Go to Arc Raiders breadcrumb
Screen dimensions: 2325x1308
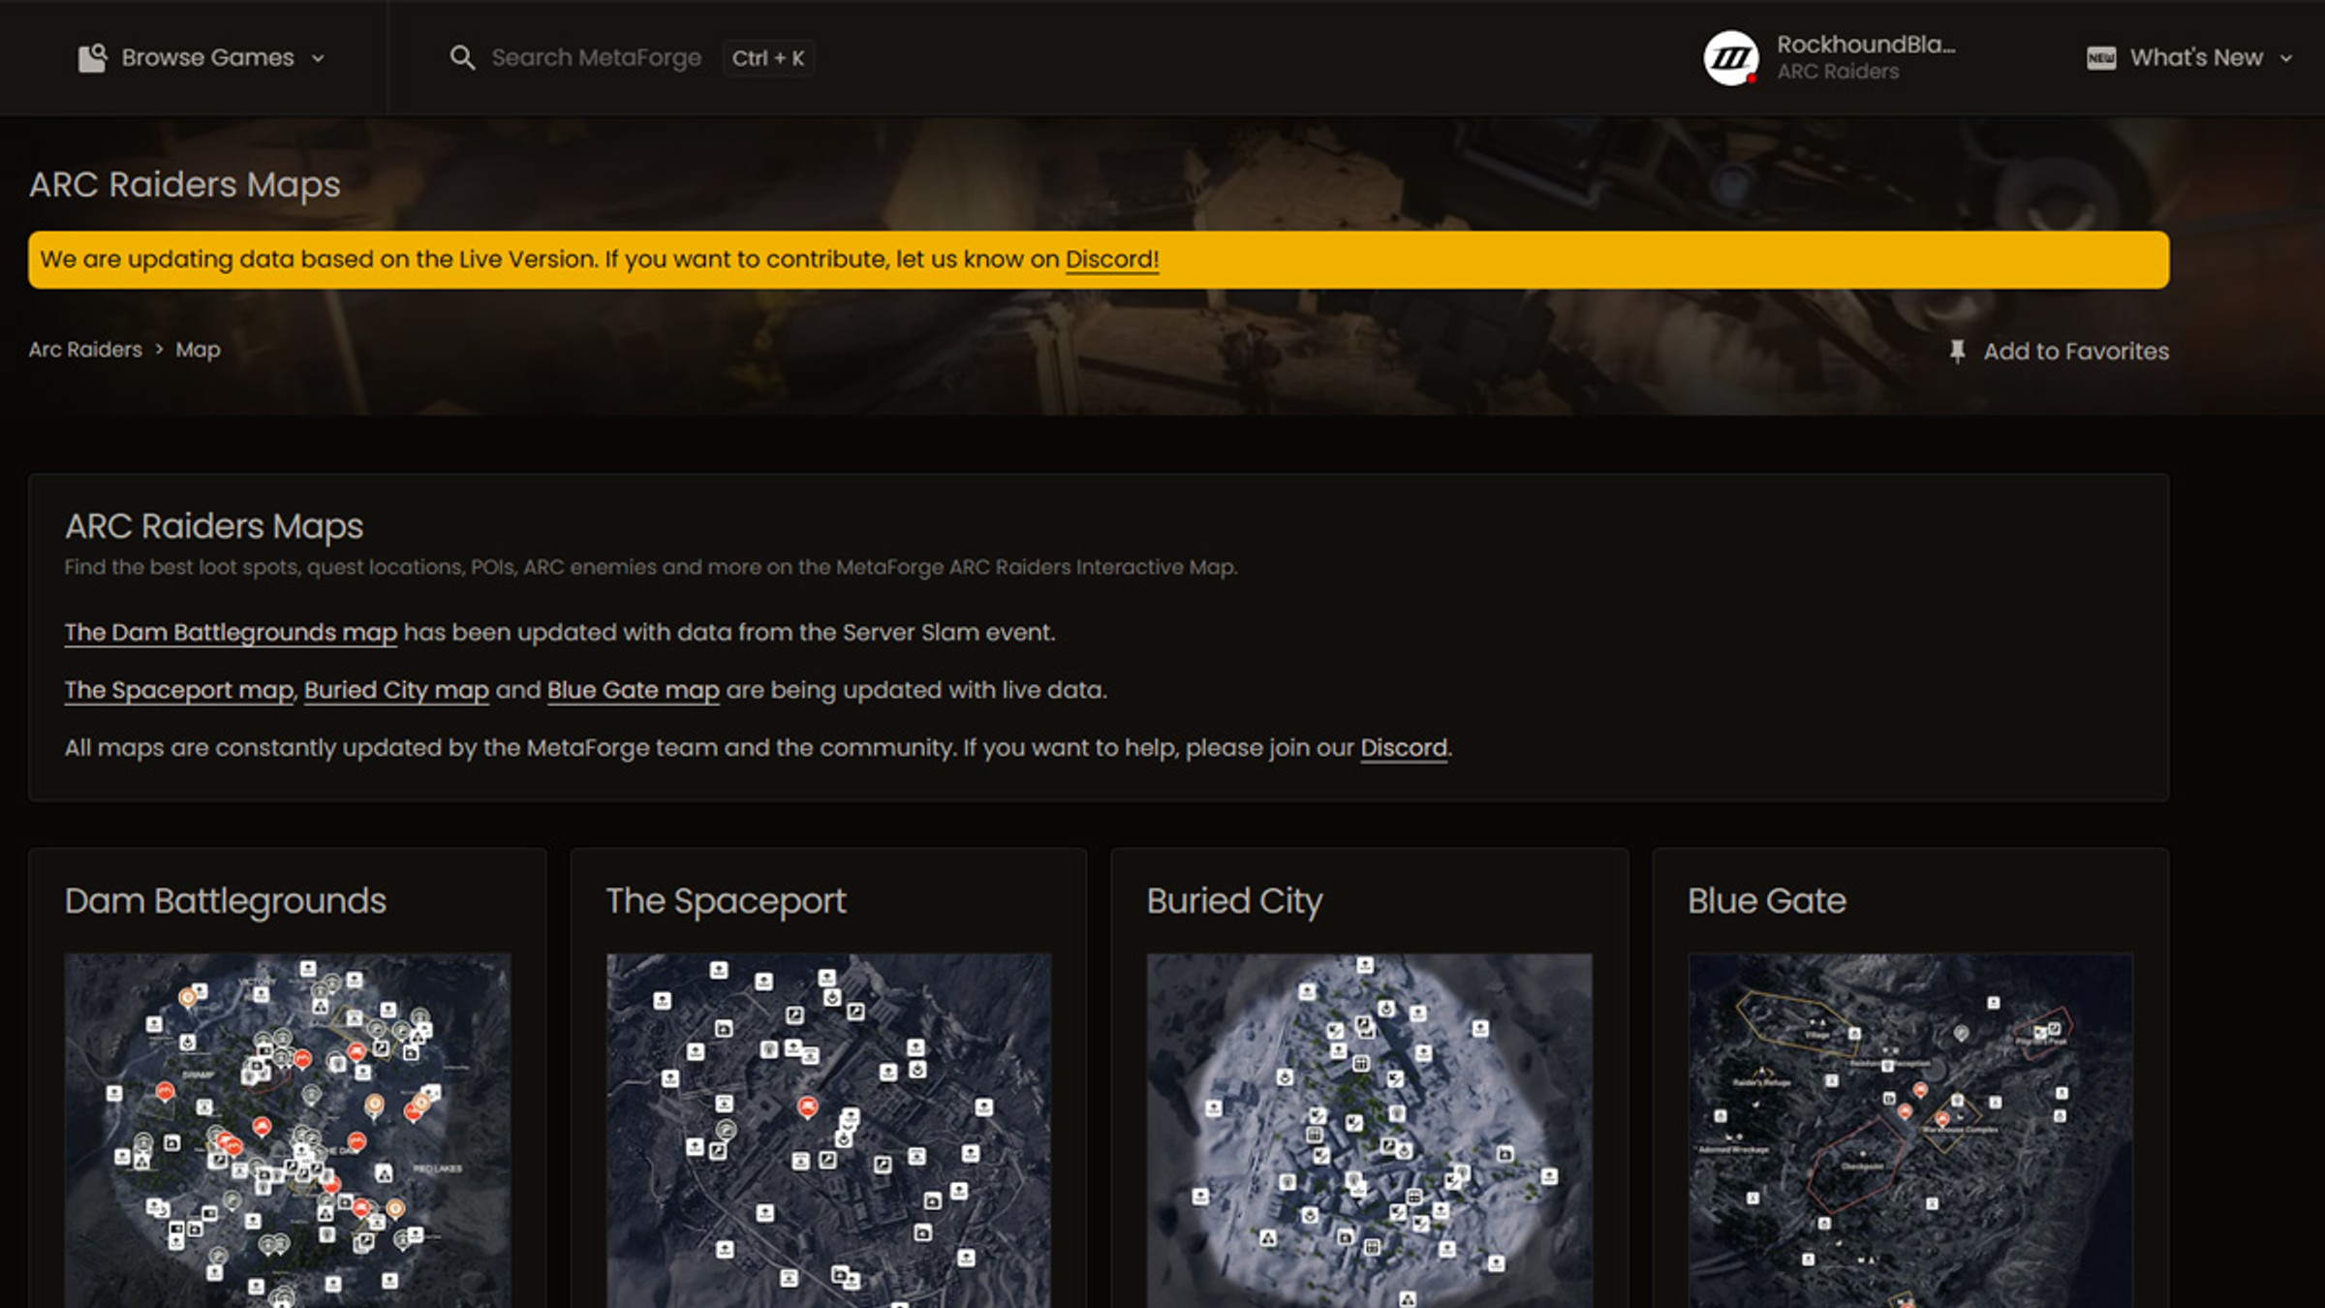pos(85,350)
